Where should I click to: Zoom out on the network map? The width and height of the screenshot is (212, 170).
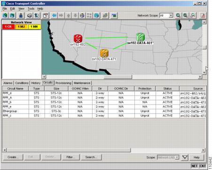178,16
